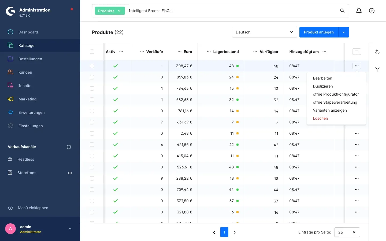Click the Shopware logo
The width and height of the screenshot is (386, 241).
(10, 11)
